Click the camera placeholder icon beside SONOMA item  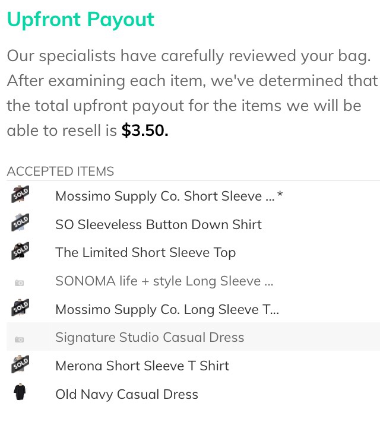click(19, 283)
